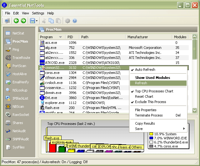Open the EmailVerify tool

[17, 82]
